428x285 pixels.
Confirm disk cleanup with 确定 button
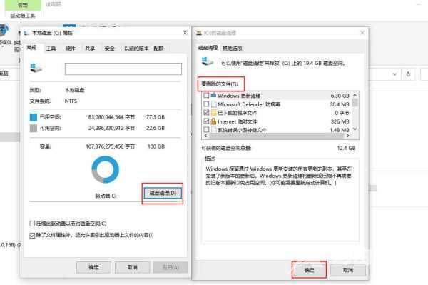[x=309, y=270]
